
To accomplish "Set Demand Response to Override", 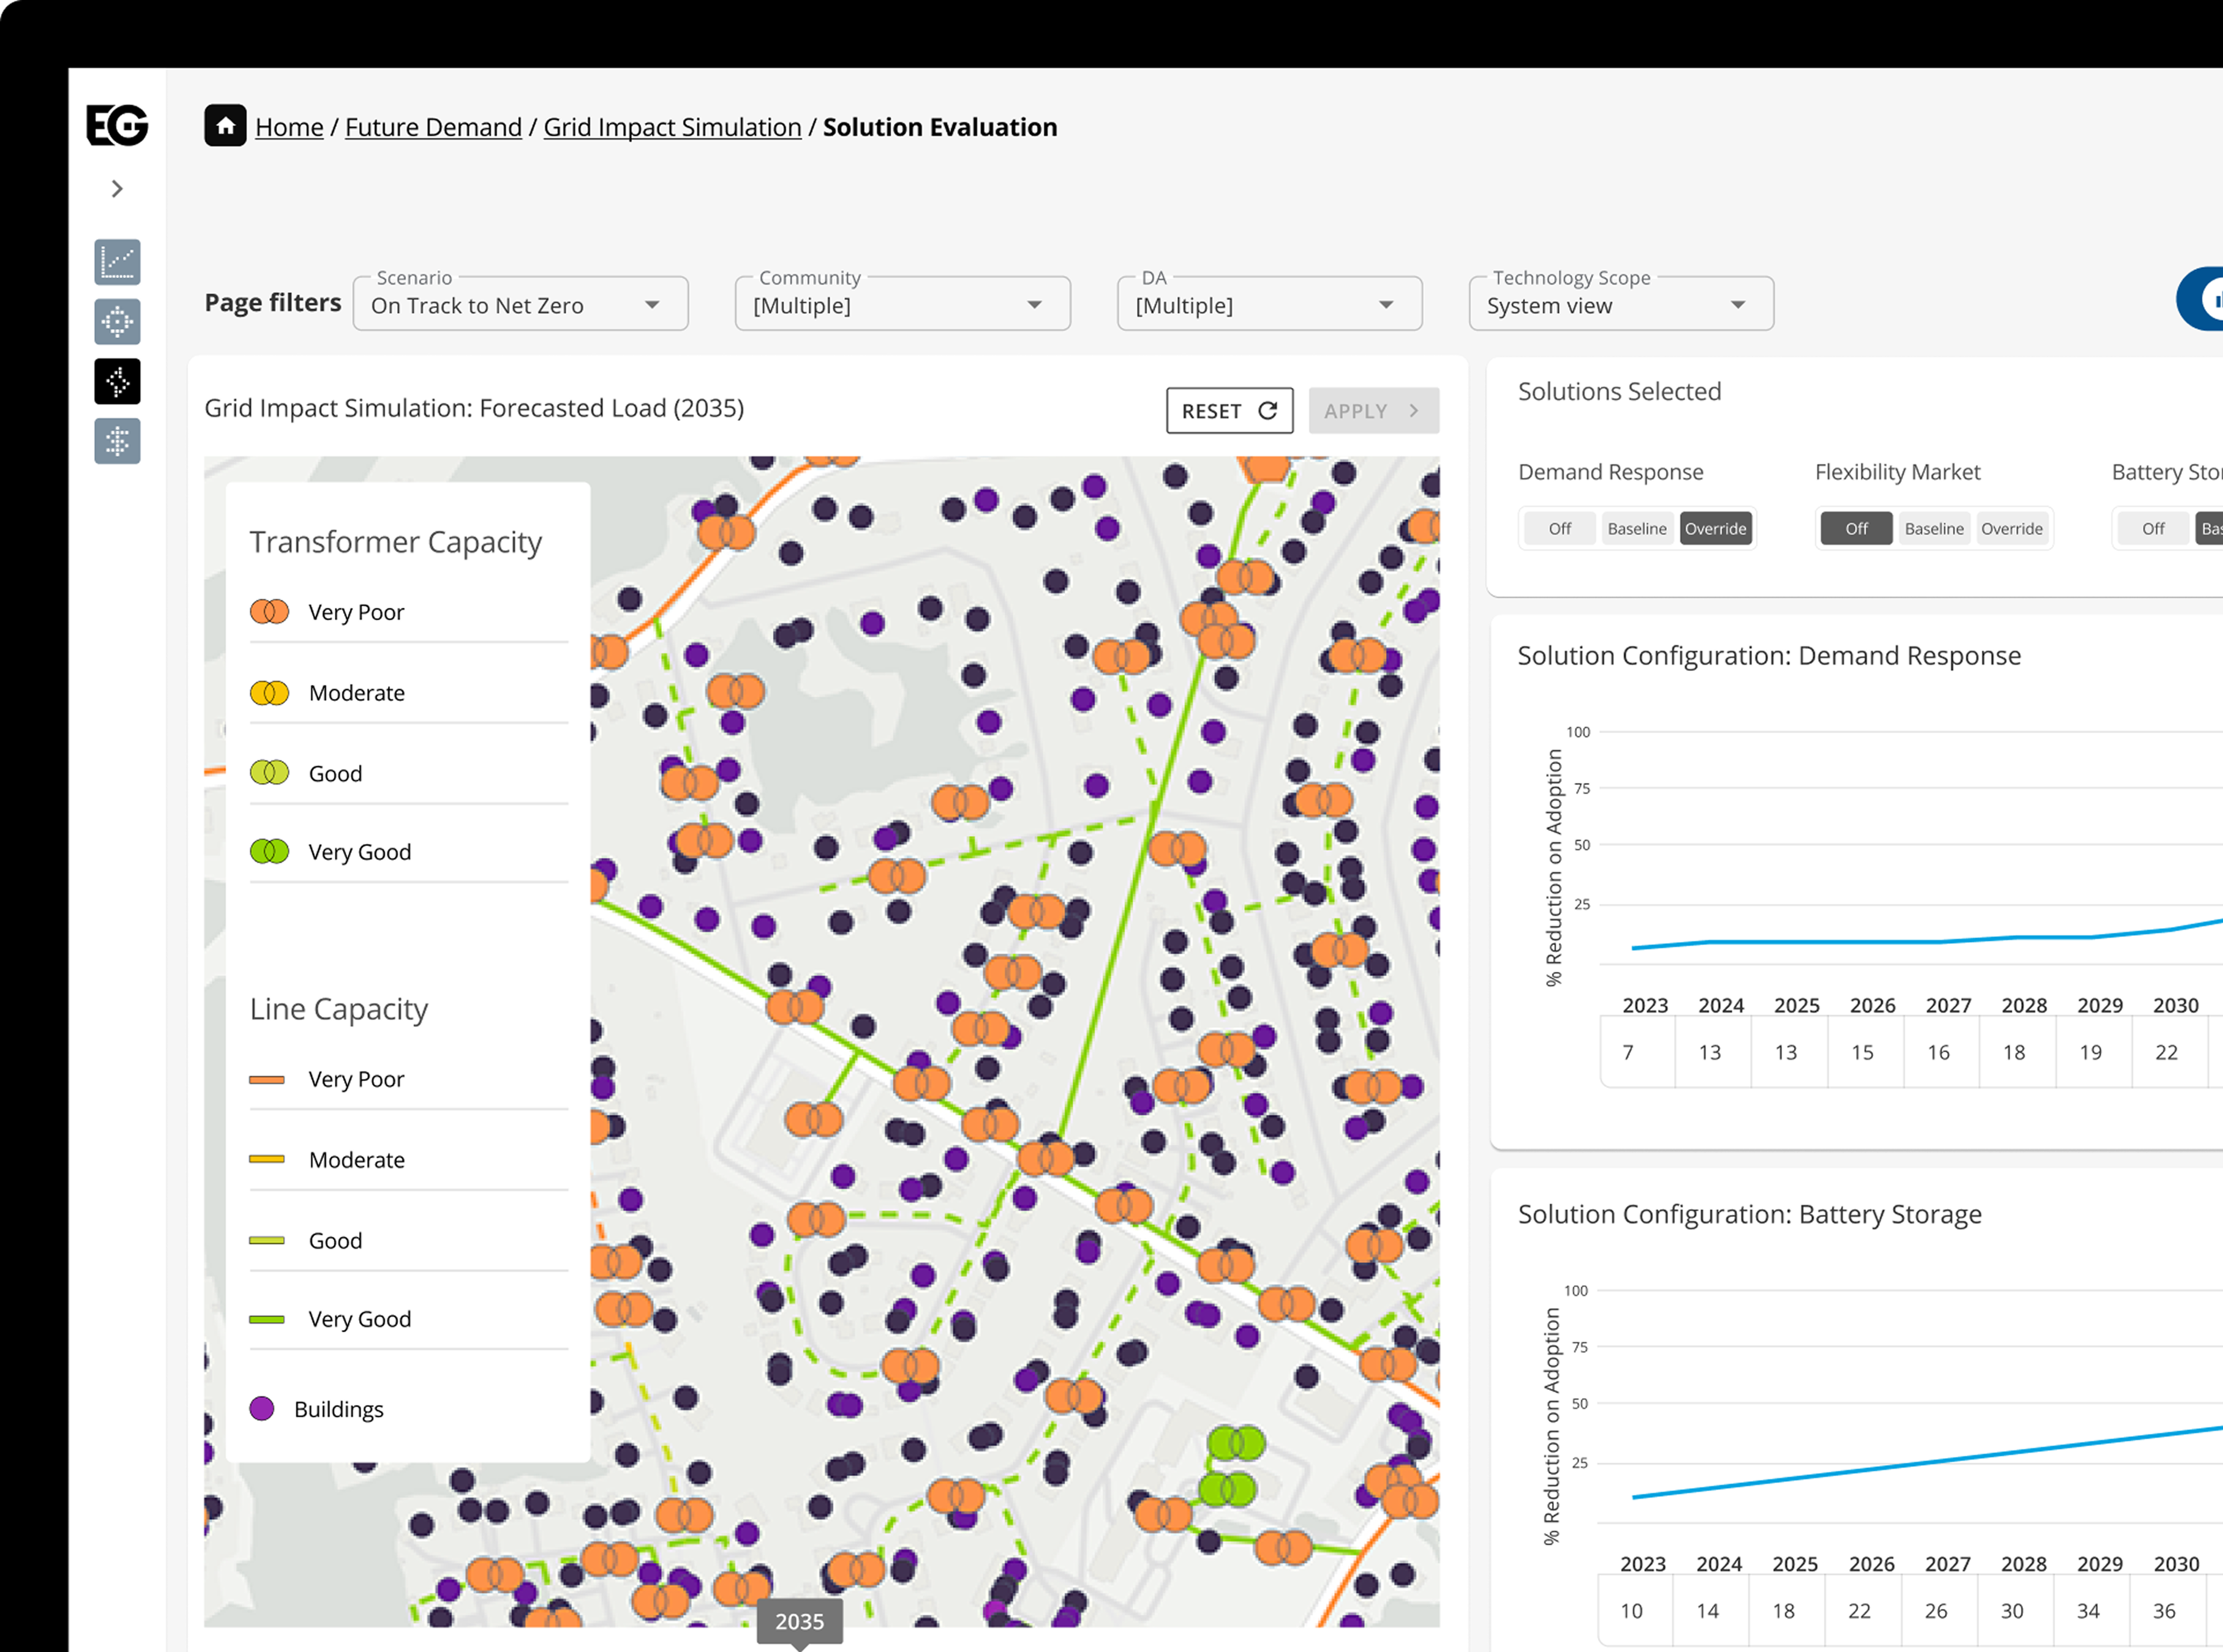I will point(1715,528).
